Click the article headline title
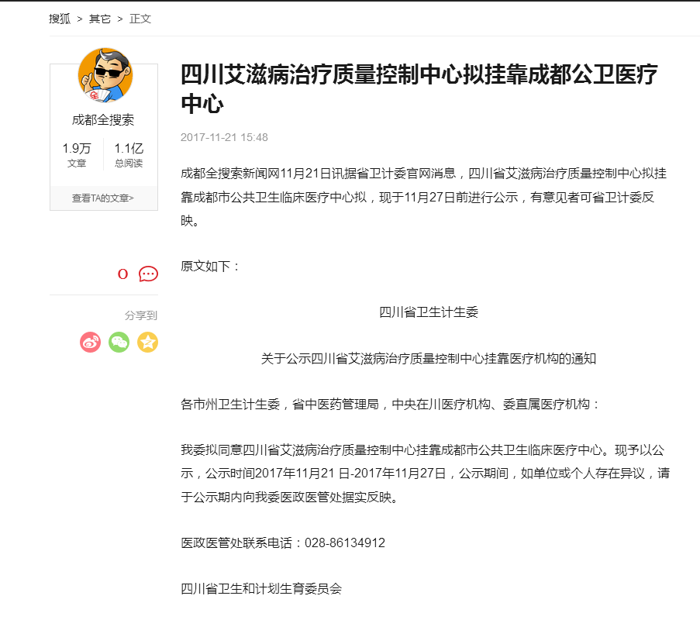 point(419,88)
